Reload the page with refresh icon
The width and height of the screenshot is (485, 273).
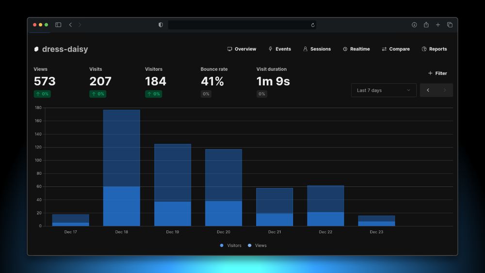(313, 25)
